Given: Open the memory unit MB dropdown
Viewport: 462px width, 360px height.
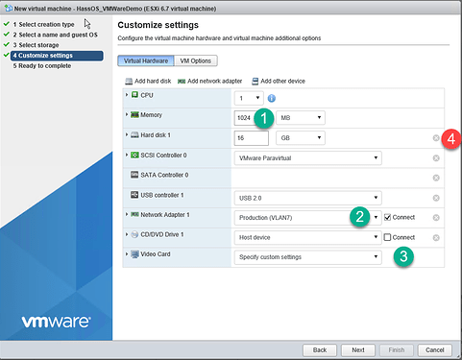Looking at the screenshot, I should tap(301, 118).
